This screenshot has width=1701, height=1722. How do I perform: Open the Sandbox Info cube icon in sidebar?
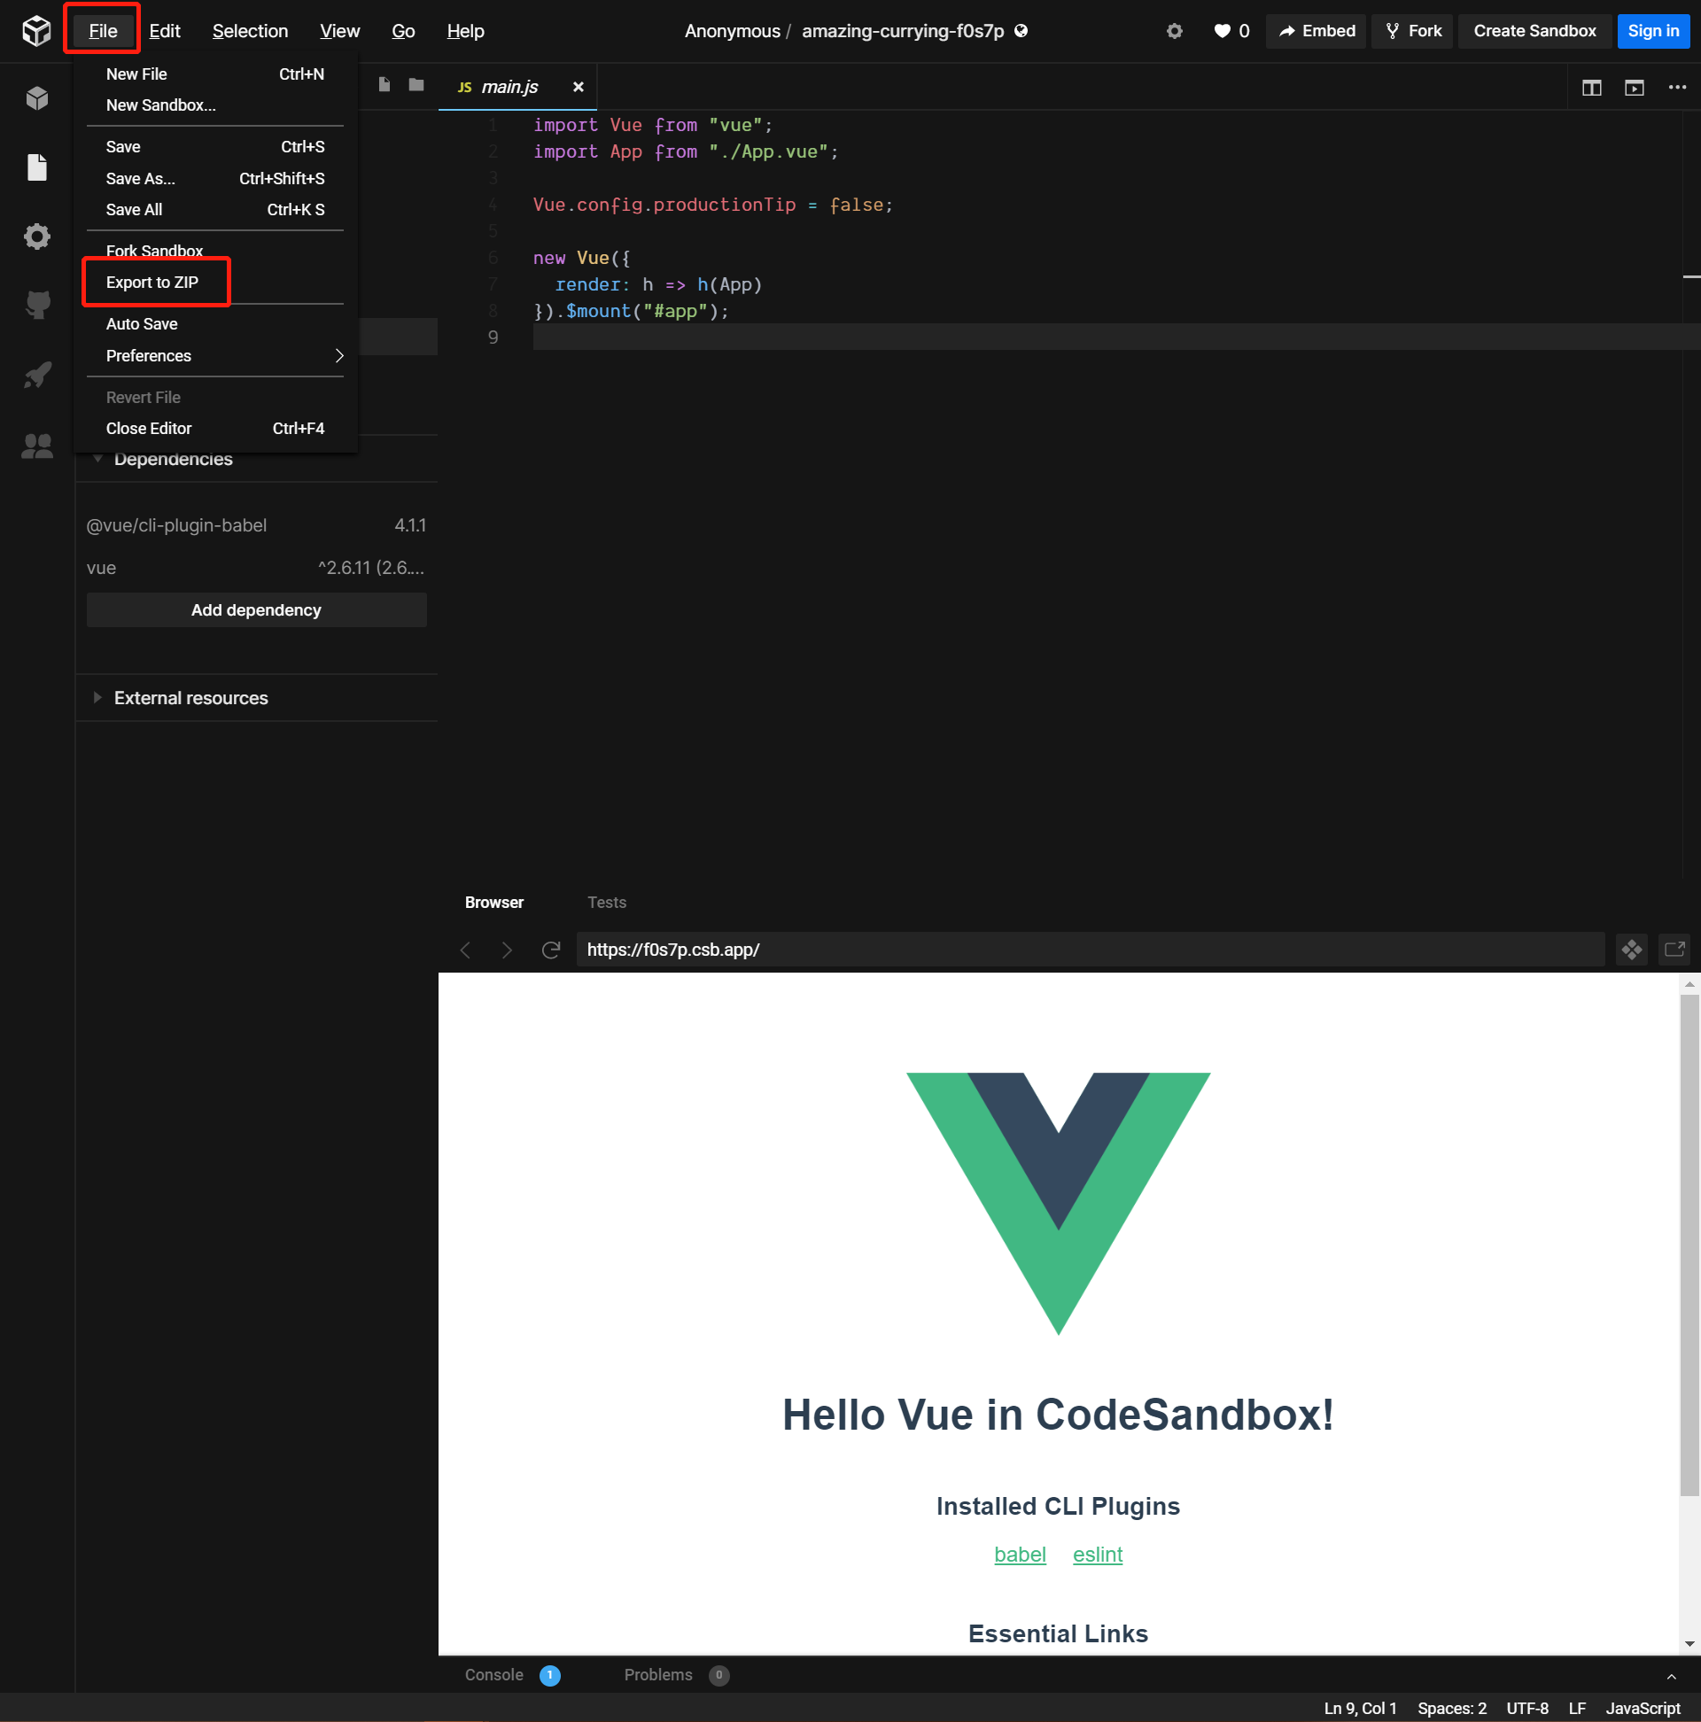tap(36, 98)
